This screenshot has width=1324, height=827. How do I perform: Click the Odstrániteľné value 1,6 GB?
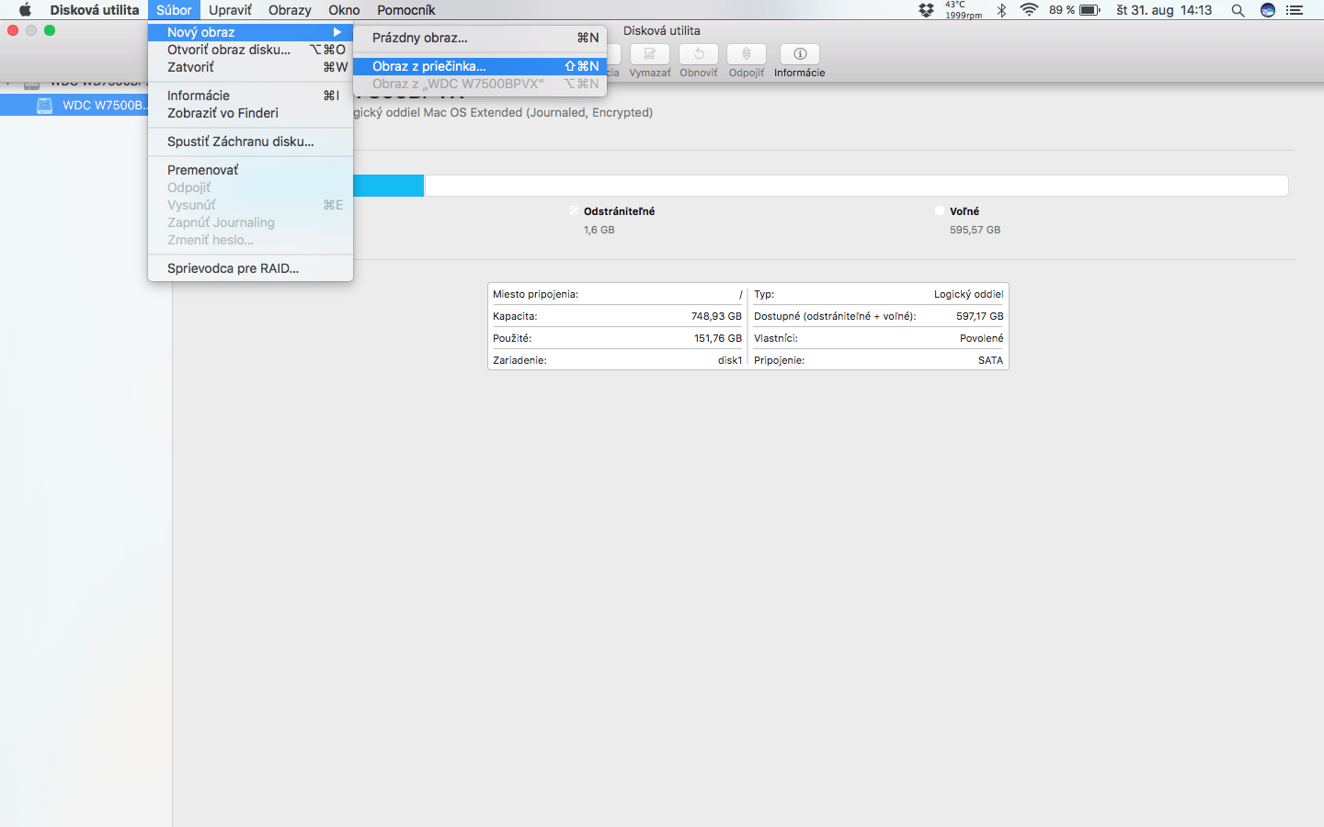pyautogui.click(x=599, y=230)
